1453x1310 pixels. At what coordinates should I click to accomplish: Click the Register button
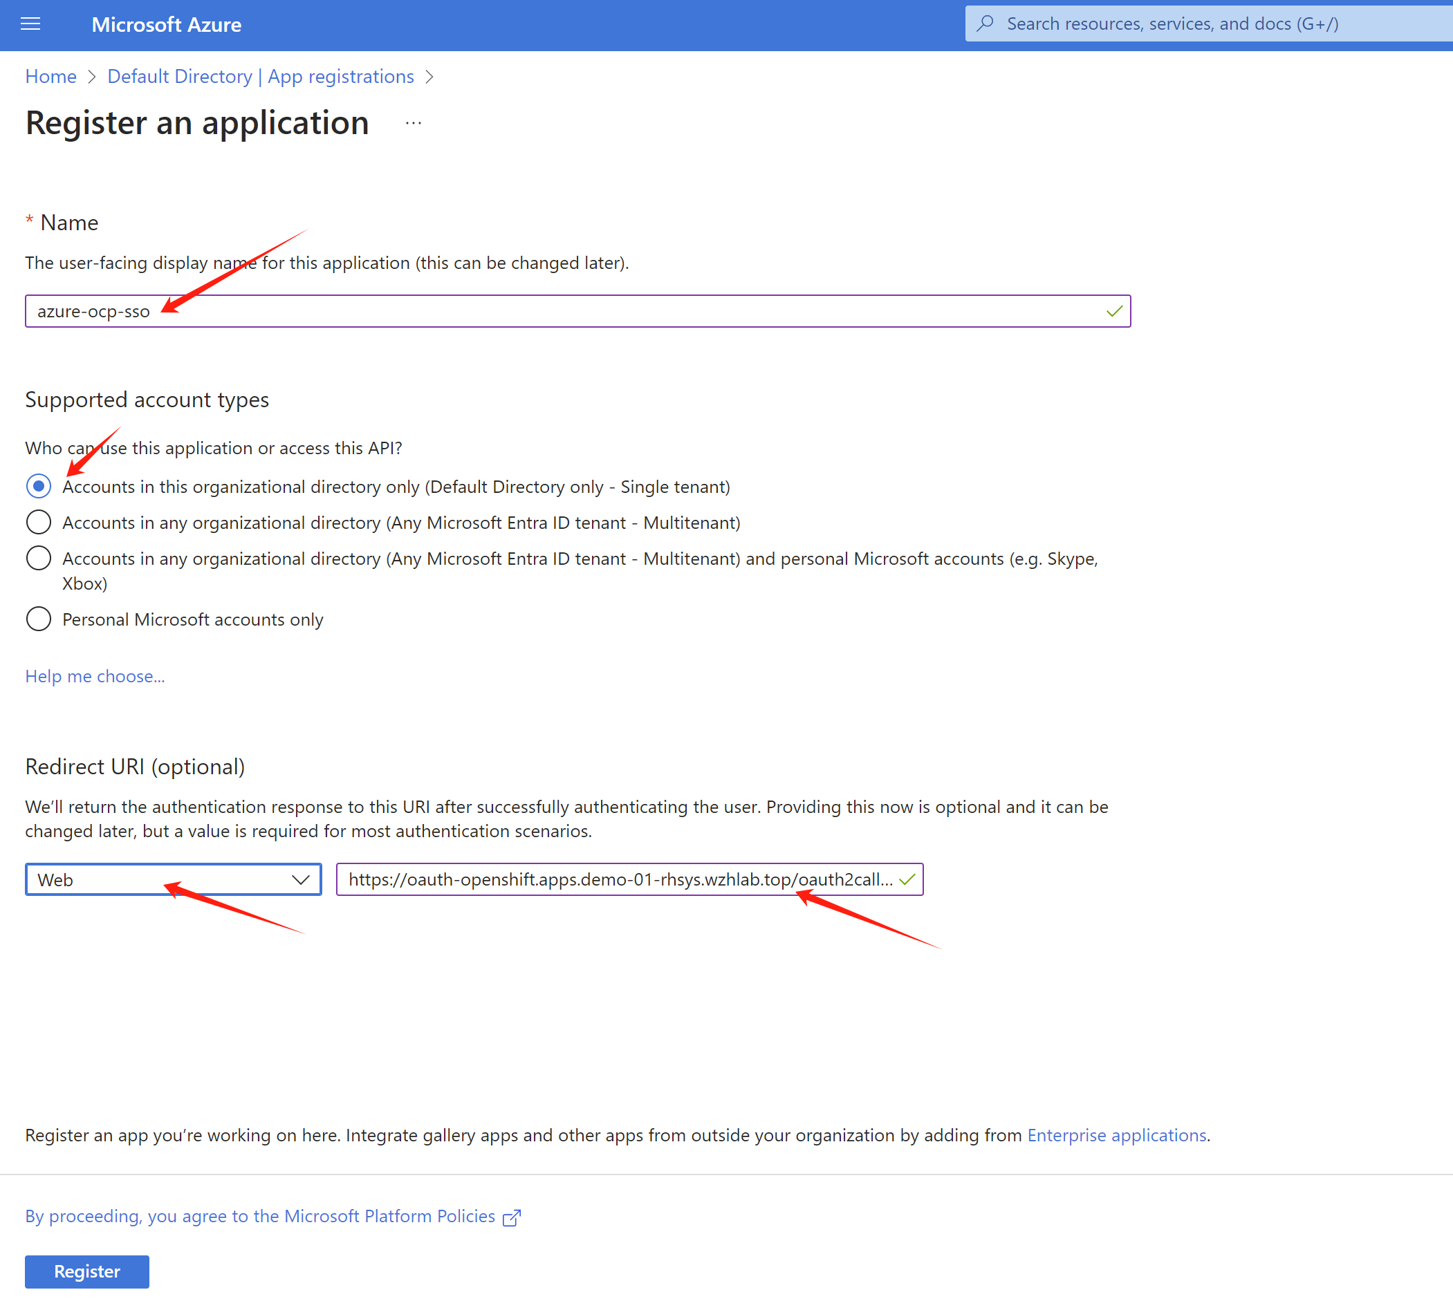[87, 1271]
